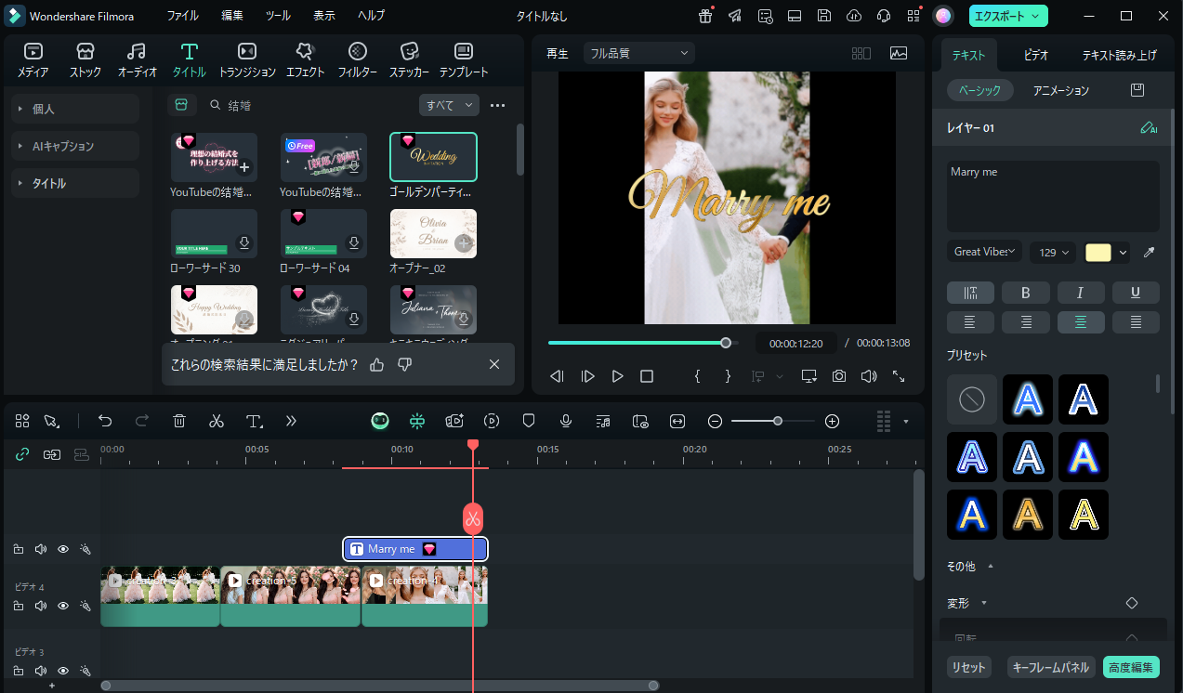Toggle visibility eye on Marry me track
This screenshot has width=1183, height=693.
[x=63, y=549]
